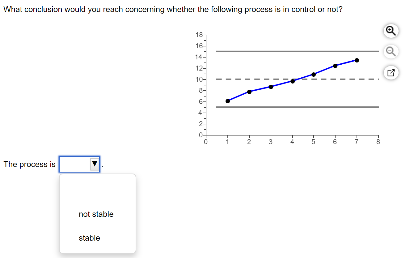This screenshot has height=258, width=410.
Task: Click the question text at the top
Action: [x=172, y=9]
